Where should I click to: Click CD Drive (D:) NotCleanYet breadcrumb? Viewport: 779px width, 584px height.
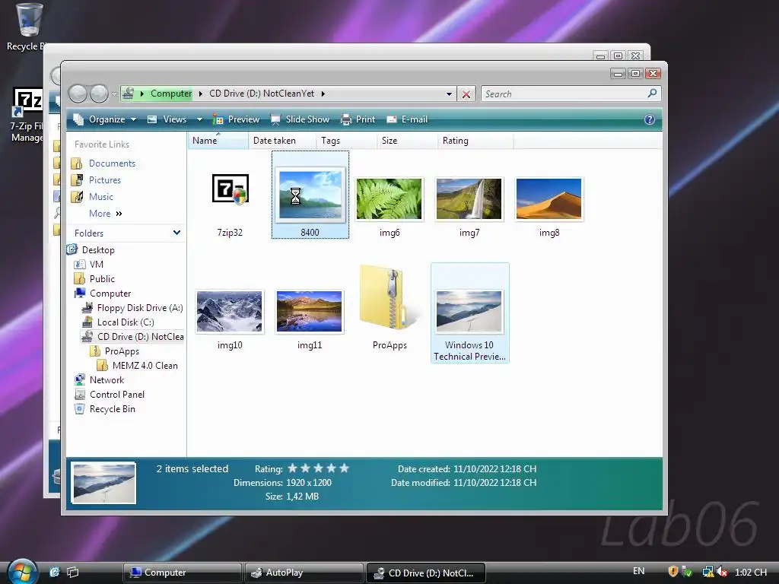pos(262,94)
